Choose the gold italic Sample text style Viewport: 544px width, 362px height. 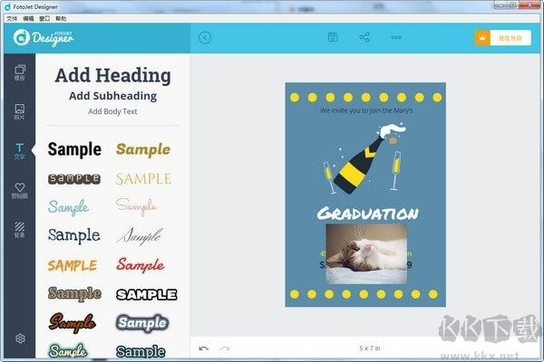coord(143,149)
